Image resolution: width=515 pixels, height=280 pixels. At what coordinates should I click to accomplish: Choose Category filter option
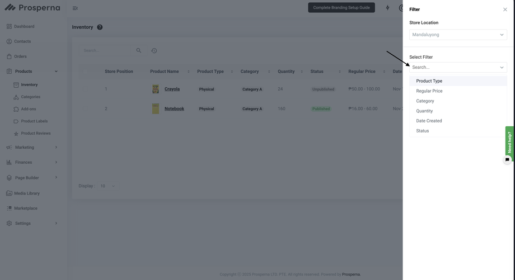click(458, 101)
